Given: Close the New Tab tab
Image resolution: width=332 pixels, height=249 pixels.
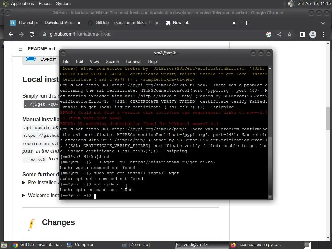Looking at the screenshot, I should (x=234, y=23).
